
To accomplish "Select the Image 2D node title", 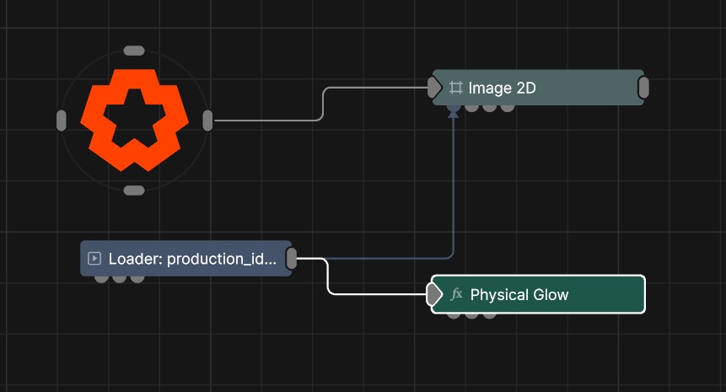I will click(x=502, y=88).
